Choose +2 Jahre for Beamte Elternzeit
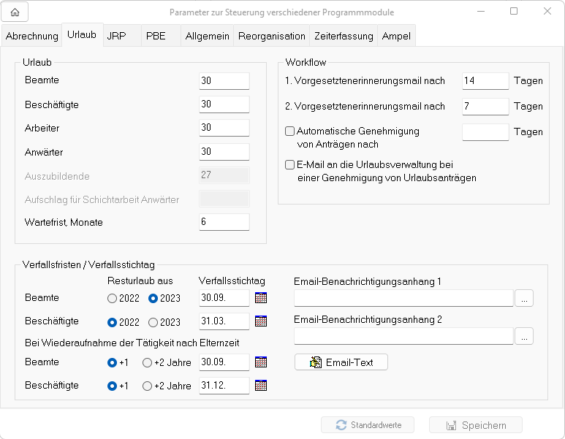This screenshot has width=565, height=439. click(x=148, y=363)
